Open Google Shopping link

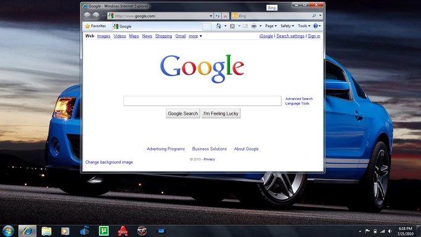(x=163, y=36)
